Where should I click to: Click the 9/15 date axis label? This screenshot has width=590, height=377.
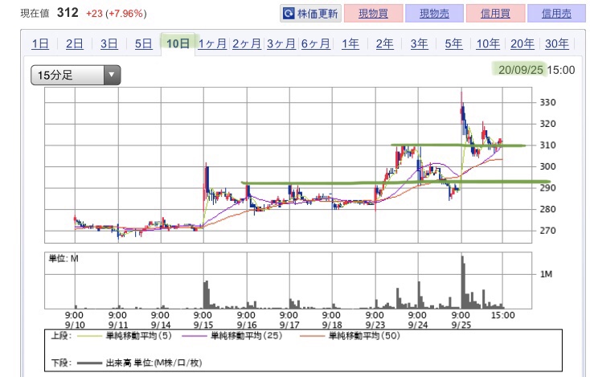(203, 325)
